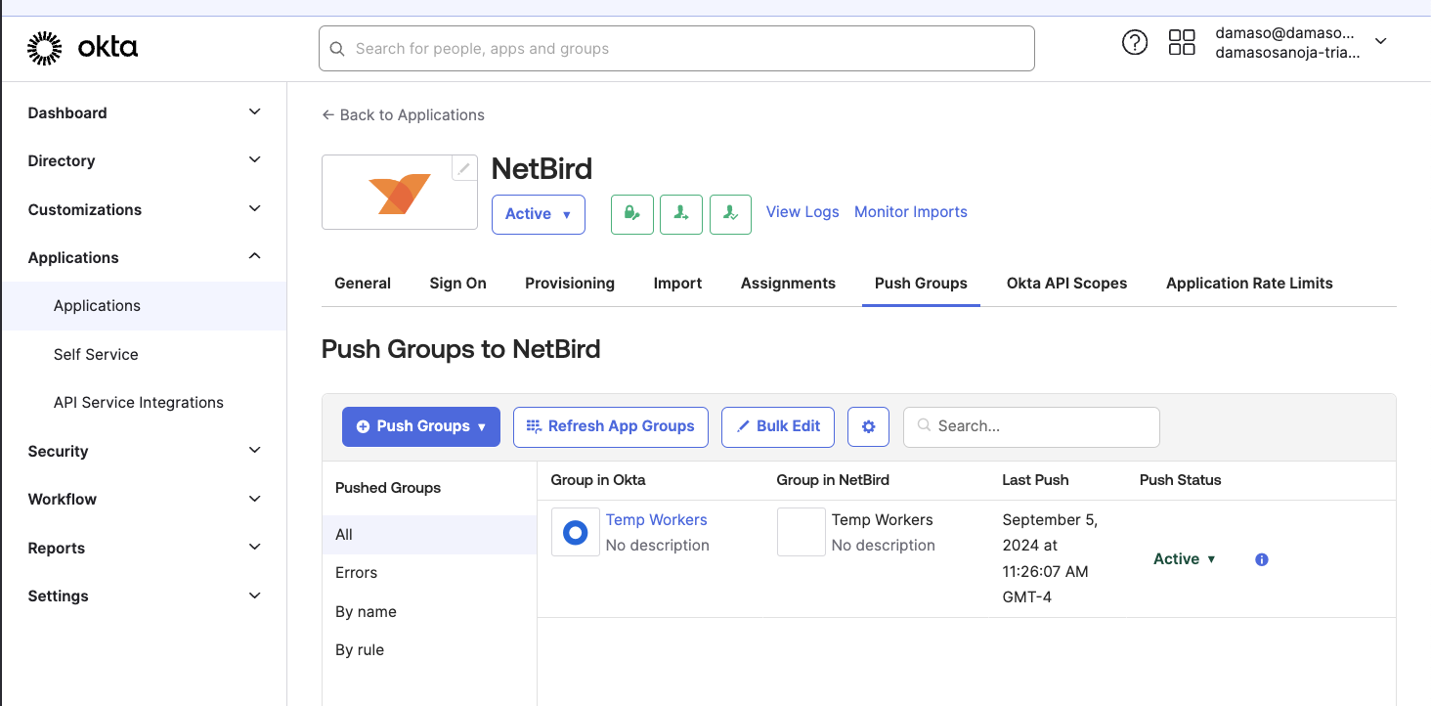Click the groups search field
Screen dimensions: 1431x706
point(1031,426)
